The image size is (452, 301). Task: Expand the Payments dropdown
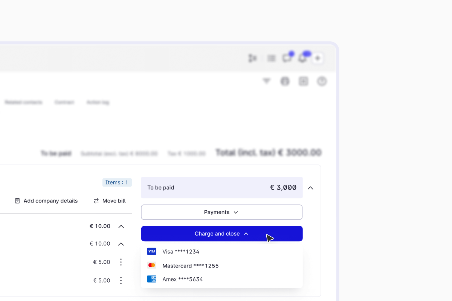[x=221, y=212]
